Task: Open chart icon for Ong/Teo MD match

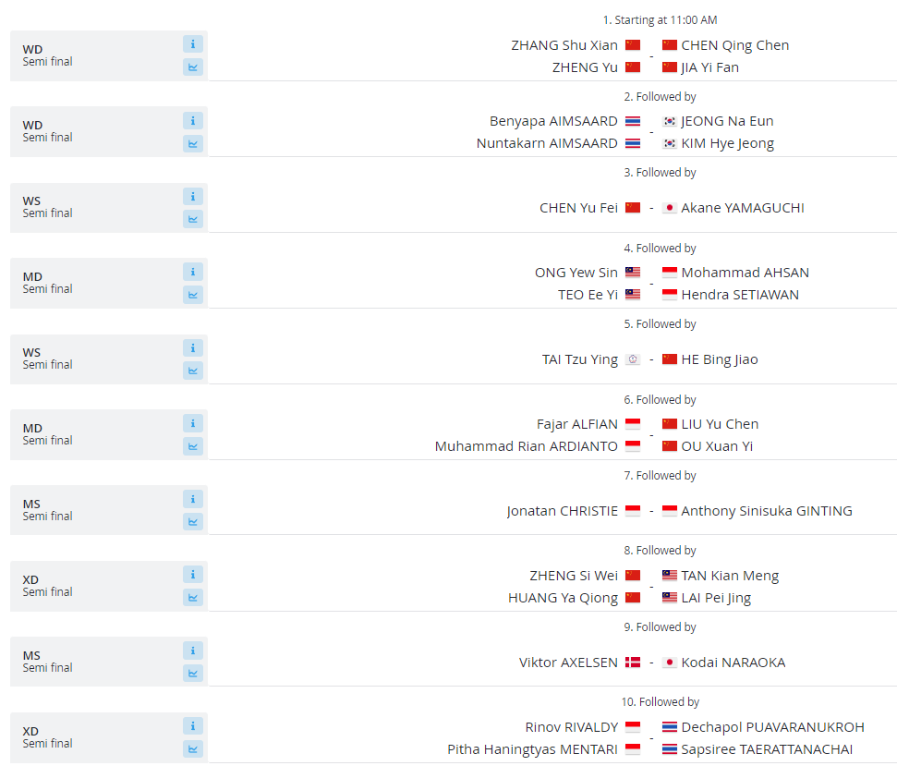Action: pyautogui.click(x=192, y=295)
